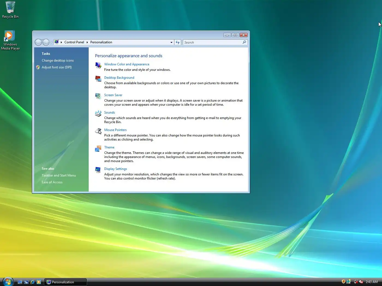The width and height of the screenshot is (382, 286).
Task: Launch Windows Media Player from Quick Launch
Action: pyautogui.click(x=39, y=282)
